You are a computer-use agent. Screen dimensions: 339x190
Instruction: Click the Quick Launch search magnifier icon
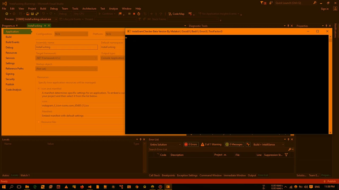315,3
